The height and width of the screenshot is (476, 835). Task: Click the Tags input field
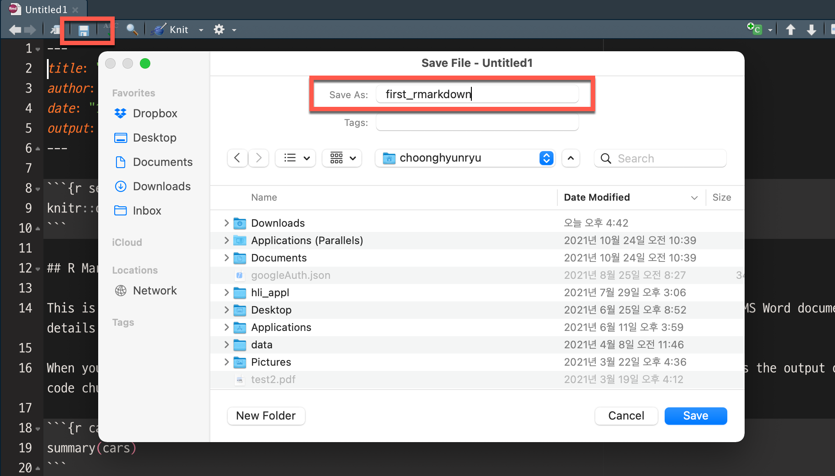(477, 122)
